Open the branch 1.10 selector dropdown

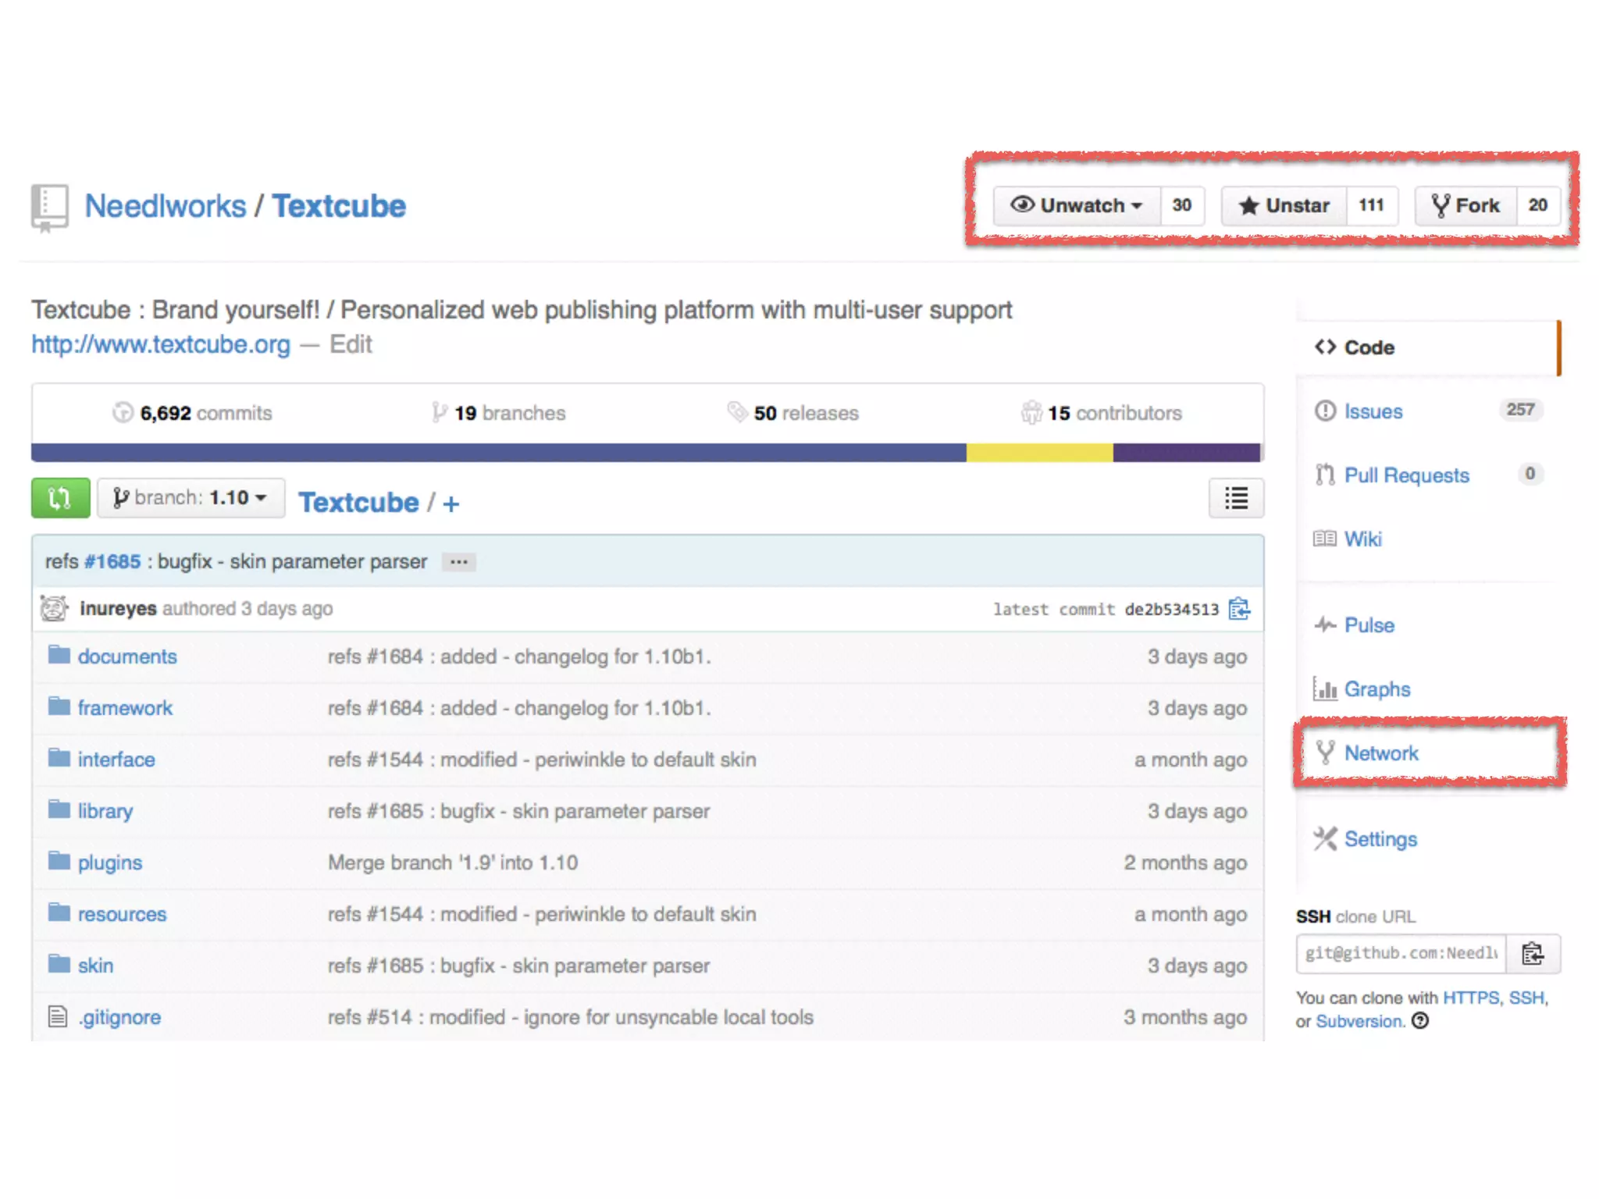coord(191,498)
